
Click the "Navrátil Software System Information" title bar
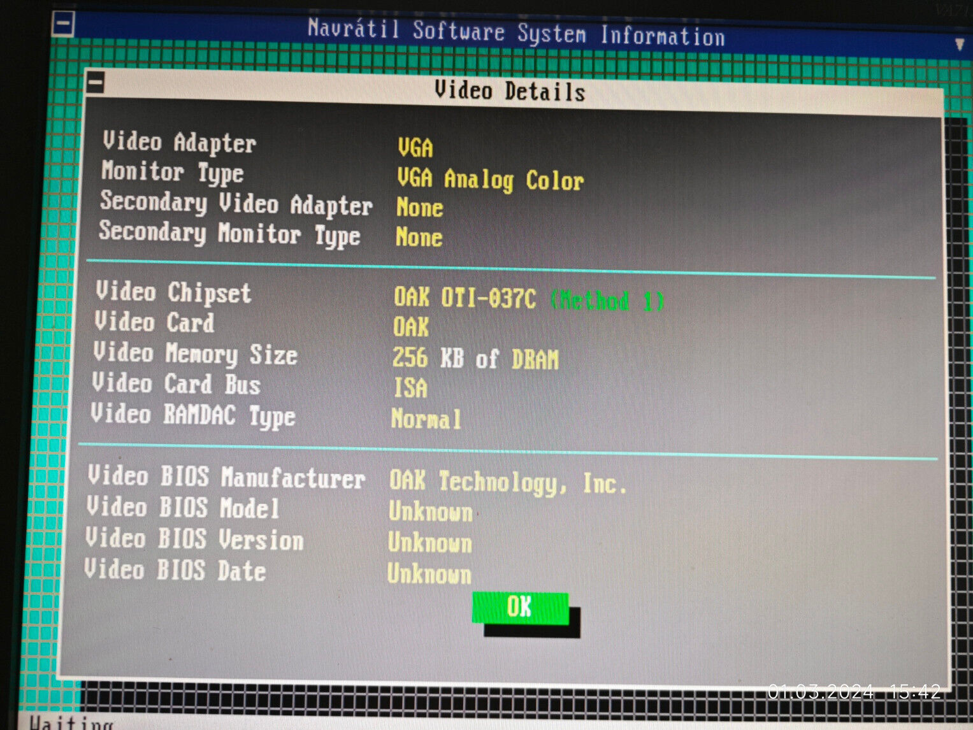click(x=516, y=32)
